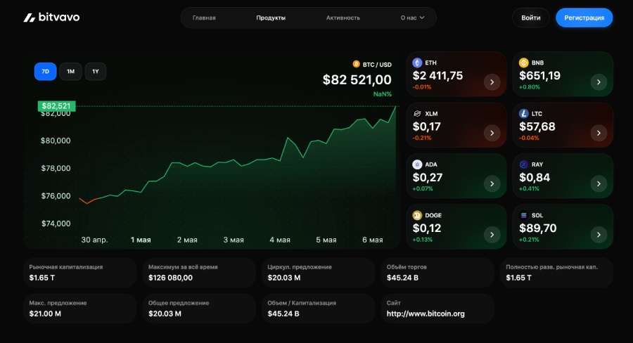Open SOL card arrow button
Viewport: 633px width, 343px height.
pyautogui.click(x=599, y=235)
